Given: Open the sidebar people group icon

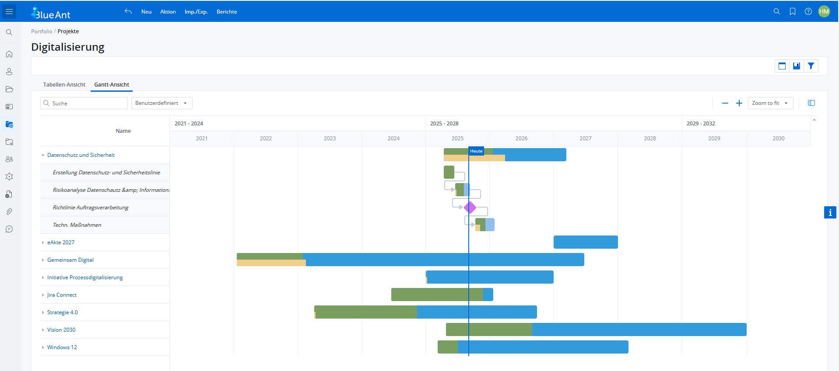Looking at the screenshot, I should 9,159.
